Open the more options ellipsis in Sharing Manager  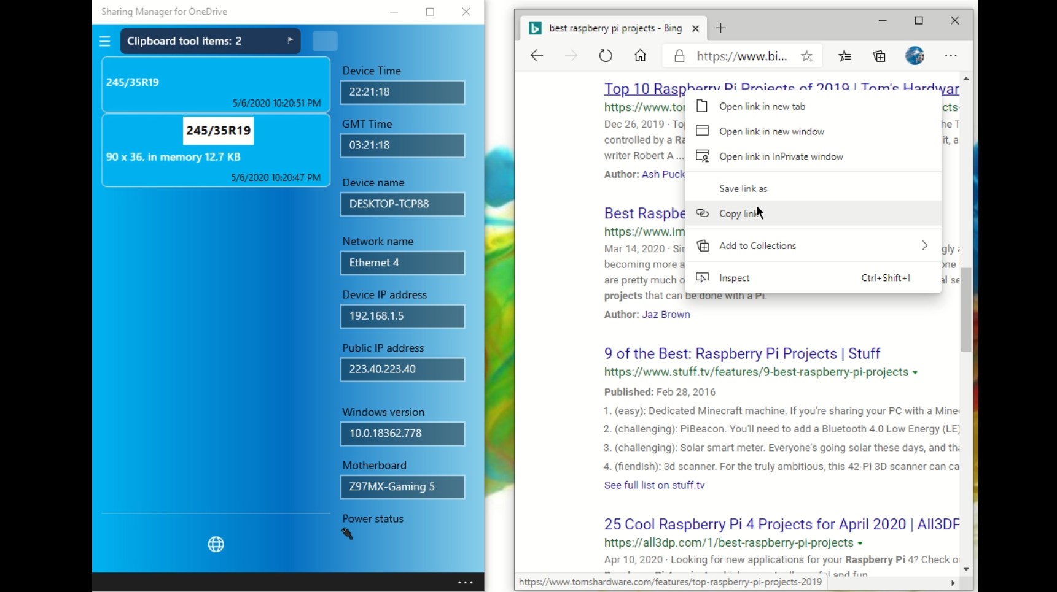click(466, 582)
